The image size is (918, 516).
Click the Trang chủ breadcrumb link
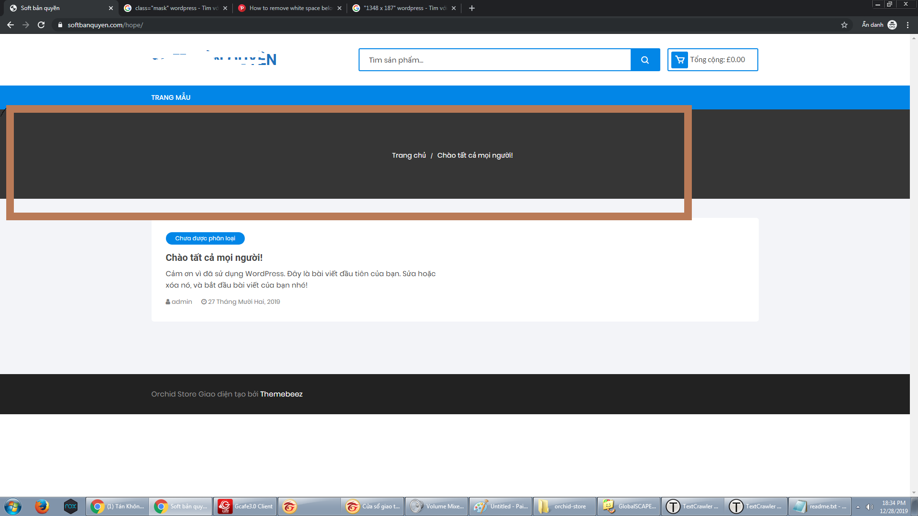pos(409,155)
